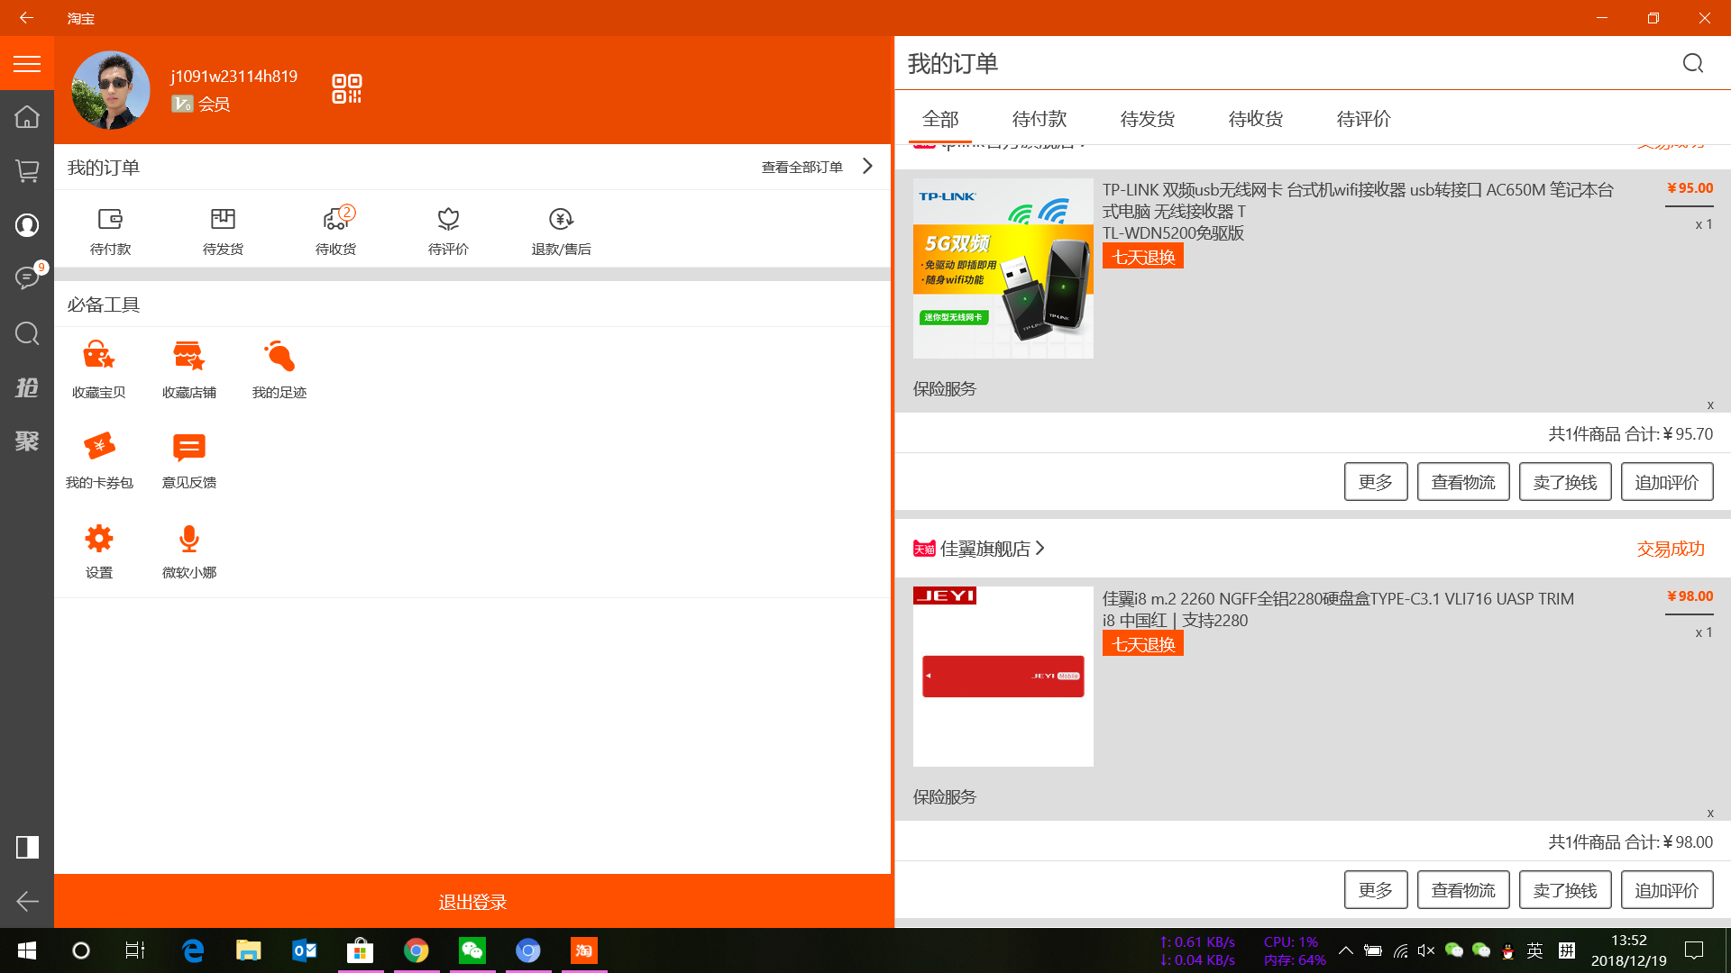Click 卖了换钱 for the TP-LINK order
This screenshot has width=1731, height=973.
(x=1565, y=482)
